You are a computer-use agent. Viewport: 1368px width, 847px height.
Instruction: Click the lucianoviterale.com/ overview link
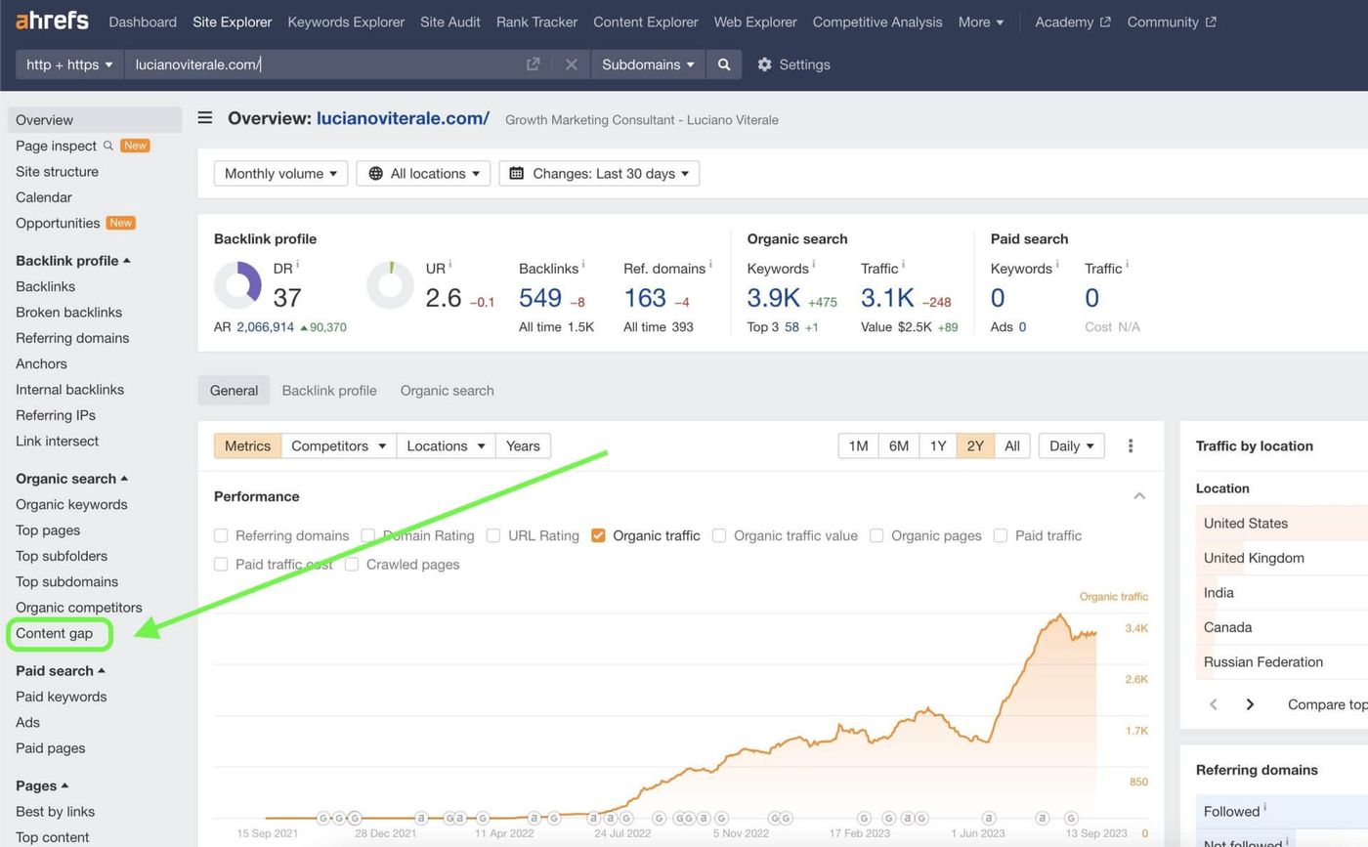coord(403,118)
